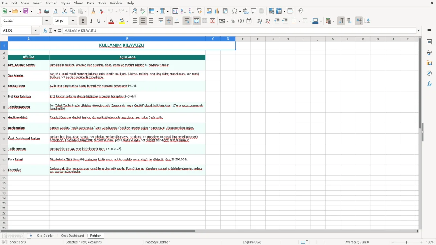Screen dimensions: 436x245
Task: Click the Cut scissors icon
Action: (x=65, y=11)
